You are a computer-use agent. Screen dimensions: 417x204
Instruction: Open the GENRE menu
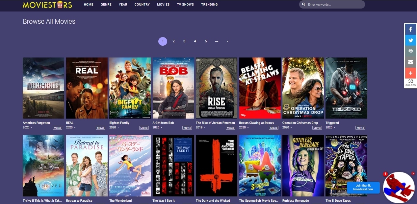[106, 5]
